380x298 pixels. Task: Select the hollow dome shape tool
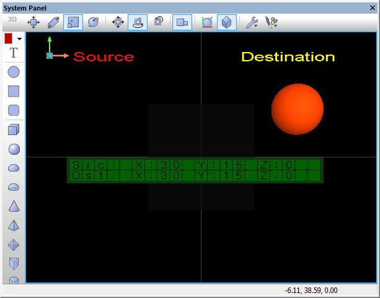click(14, 187)
